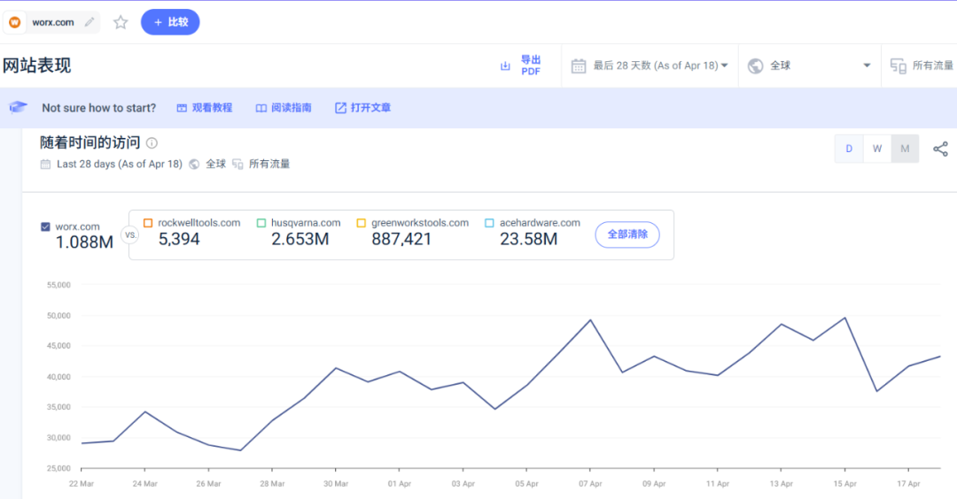The image size is (957, 499).
Task: Click the 5,394 rockwelltools visits value
Action: coord(179,240)
